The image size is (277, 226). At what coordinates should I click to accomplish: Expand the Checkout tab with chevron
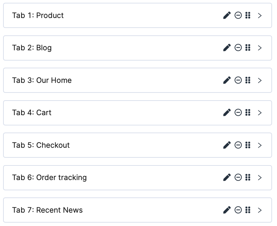(x=260, y=145)
